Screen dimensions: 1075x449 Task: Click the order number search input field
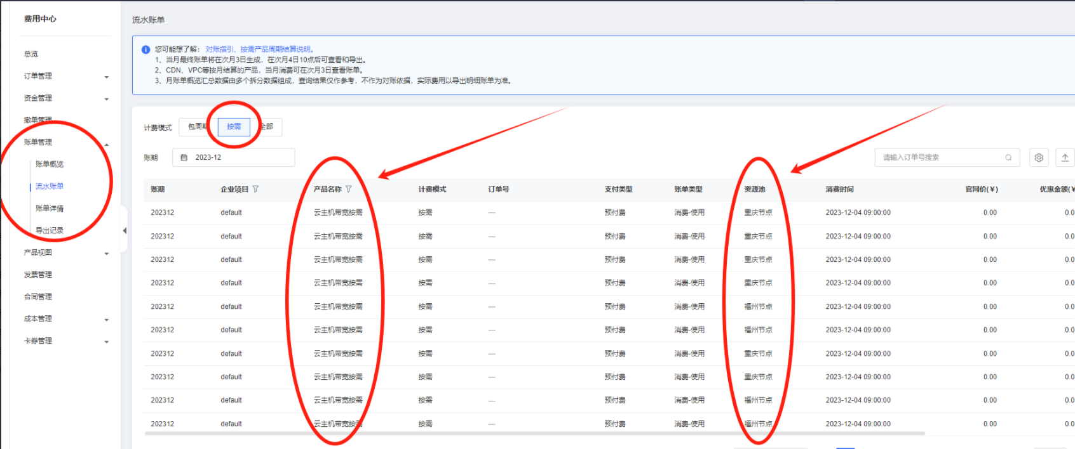pyautogui.click(x=940, y=158)
